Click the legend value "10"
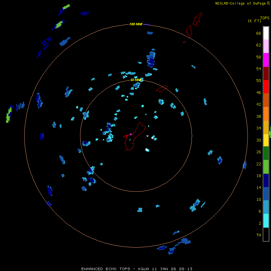Image resolution: width=271 pixels, height=271 pixels. [x=259, y=200]
